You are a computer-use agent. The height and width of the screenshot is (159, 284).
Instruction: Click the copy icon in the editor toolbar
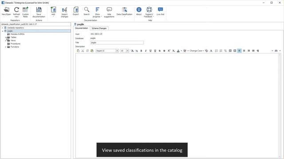point(87,51)
